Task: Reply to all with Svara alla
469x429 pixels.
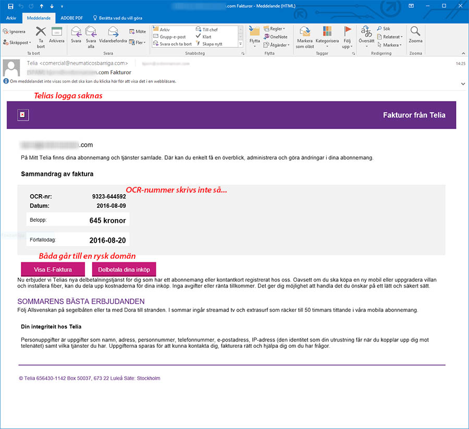Action: (x=91, y=37)
